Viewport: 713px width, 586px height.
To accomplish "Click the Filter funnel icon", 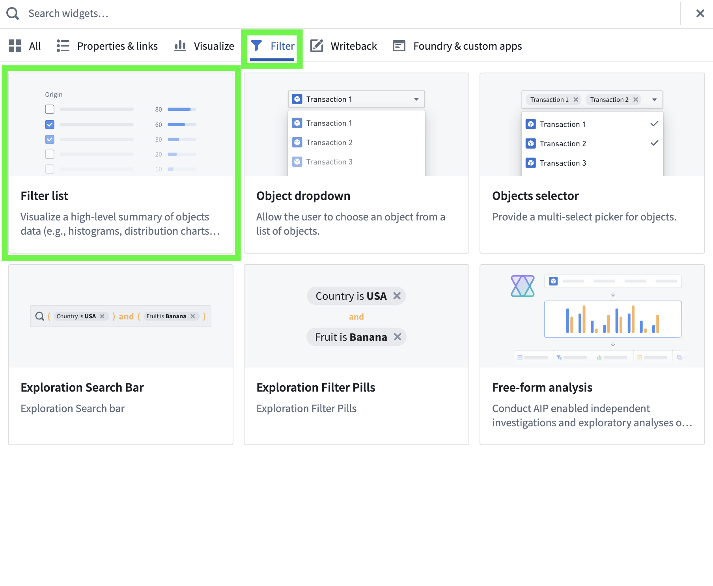I will click(x=256, y=46).
